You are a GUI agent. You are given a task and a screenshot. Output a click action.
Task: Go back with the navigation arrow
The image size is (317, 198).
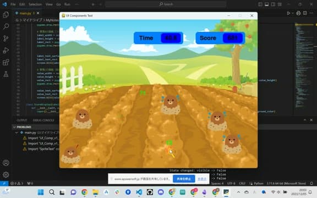[93, 4]
